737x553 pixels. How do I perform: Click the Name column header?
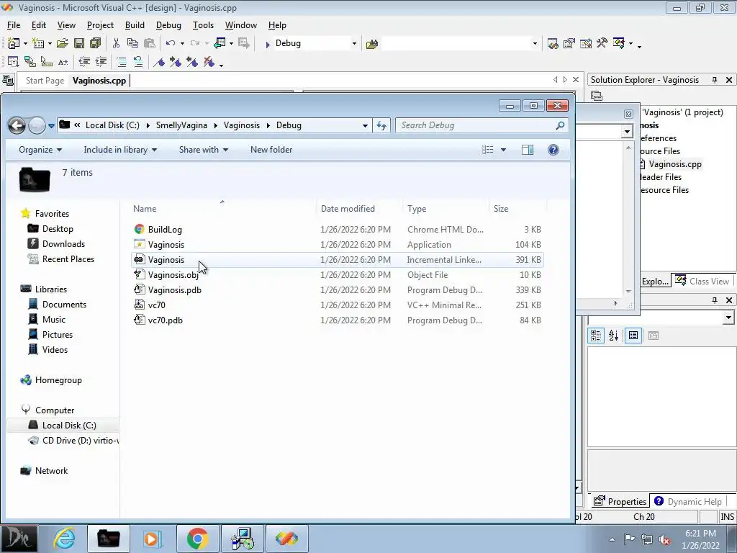pyautogui.click(x=145, y=209)
